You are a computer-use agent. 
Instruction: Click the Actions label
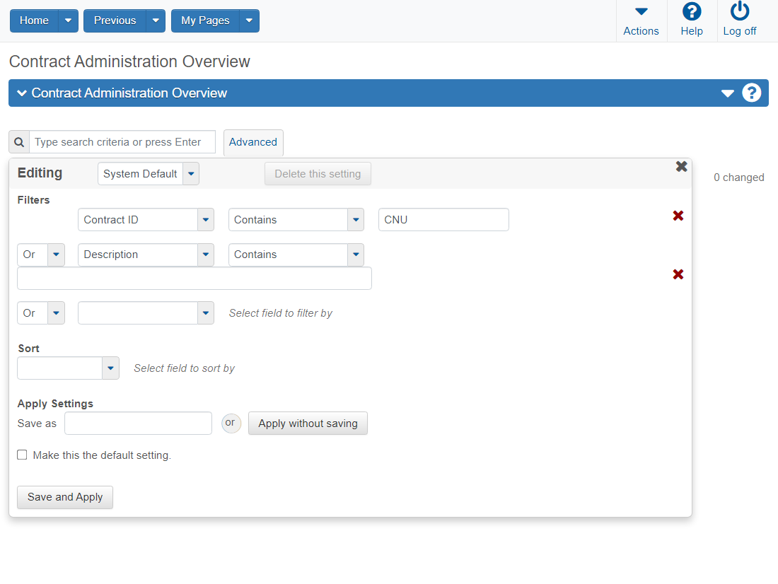641,31
